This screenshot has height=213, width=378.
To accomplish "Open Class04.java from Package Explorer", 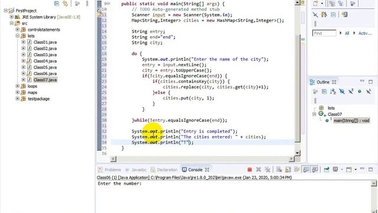I will point(45,61).
